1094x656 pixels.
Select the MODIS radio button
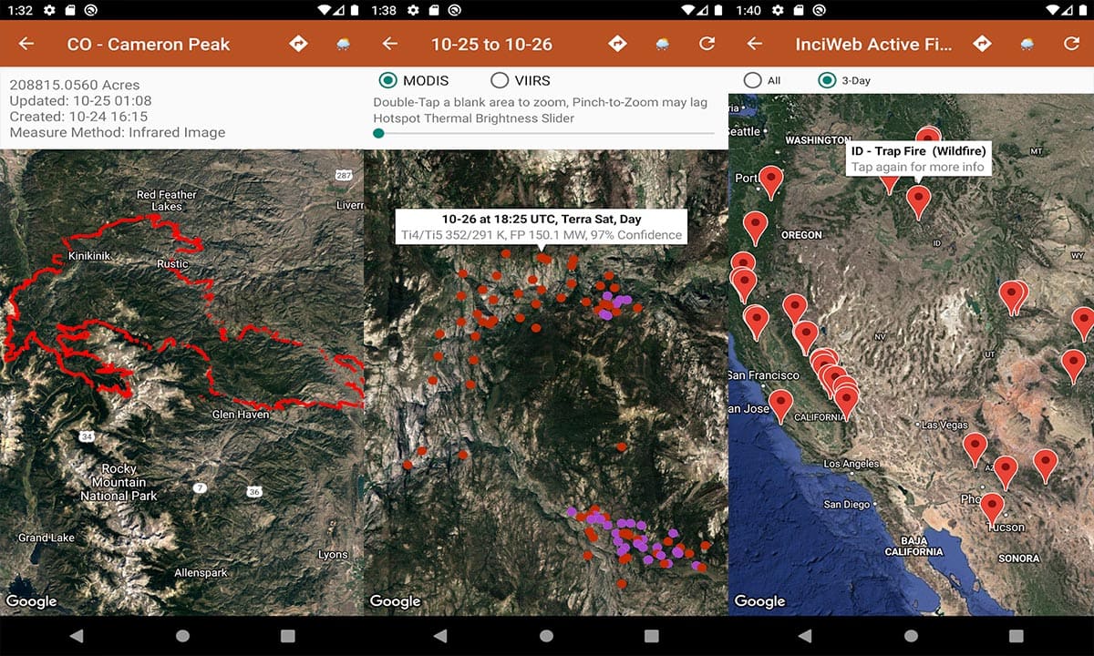(x=388, y=80)
